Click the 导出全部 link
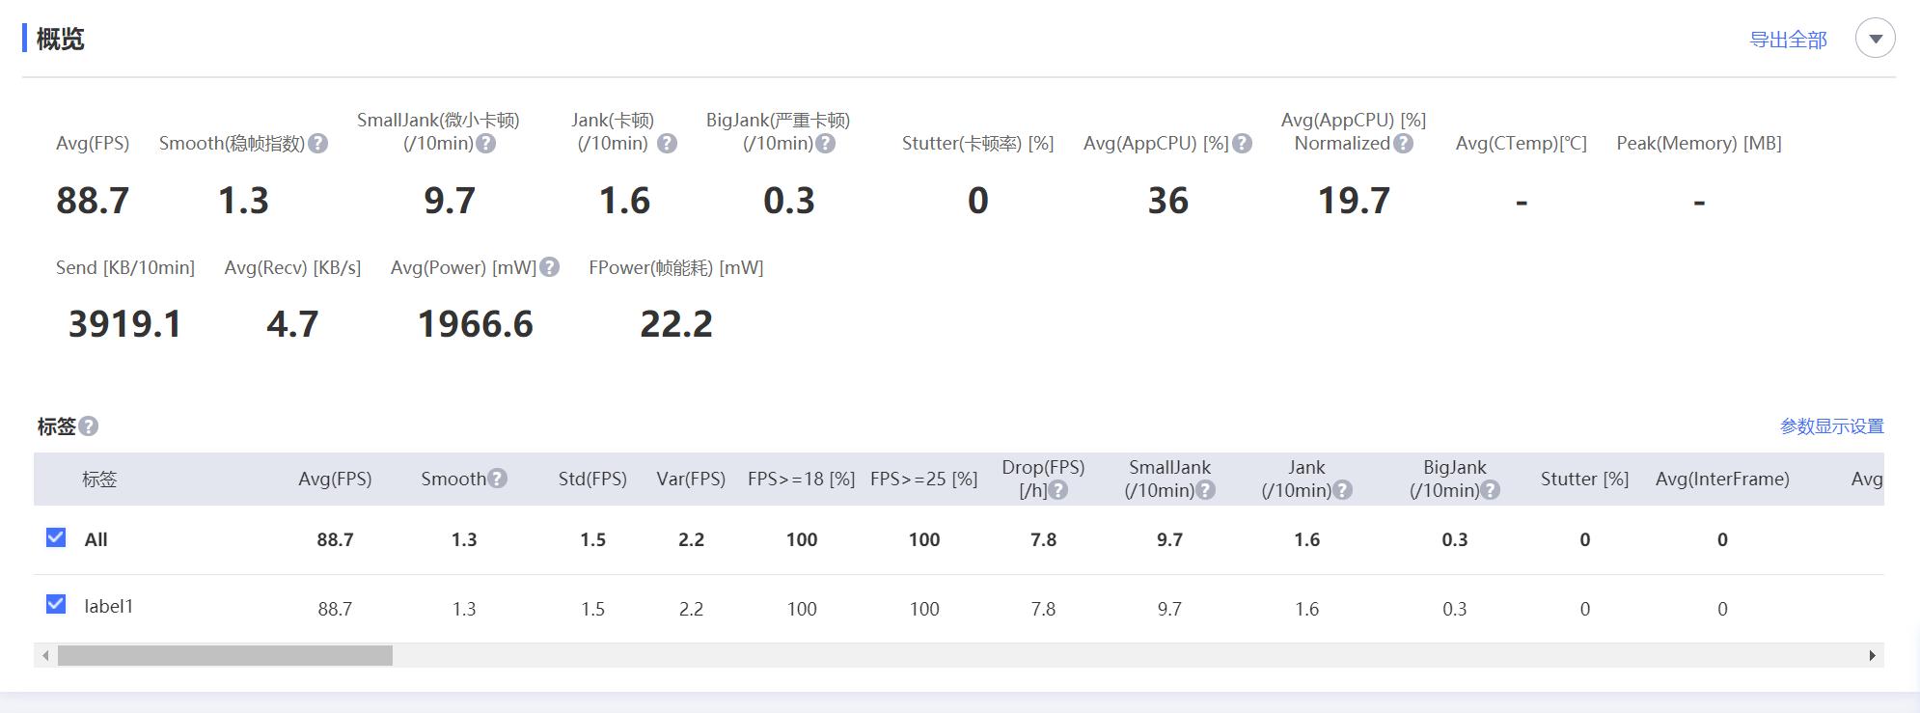1920x713 pixels. pos(1788,40)
